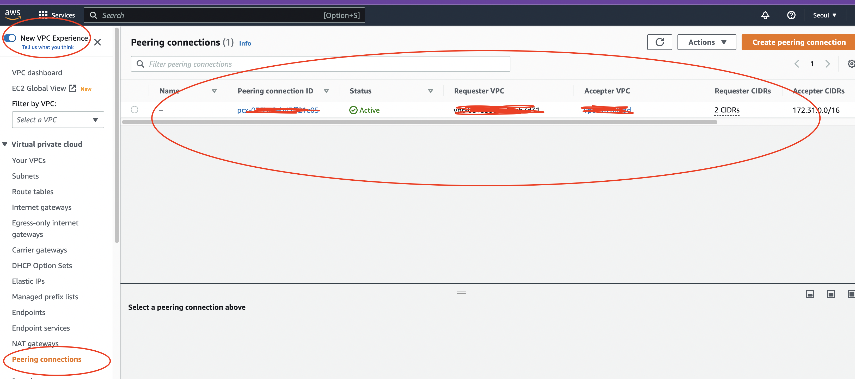This screenshot has width=855, height=379.
Task: Collapse the Virtual private cloud section
Action: pyautogui.click(x=5, y=144)
